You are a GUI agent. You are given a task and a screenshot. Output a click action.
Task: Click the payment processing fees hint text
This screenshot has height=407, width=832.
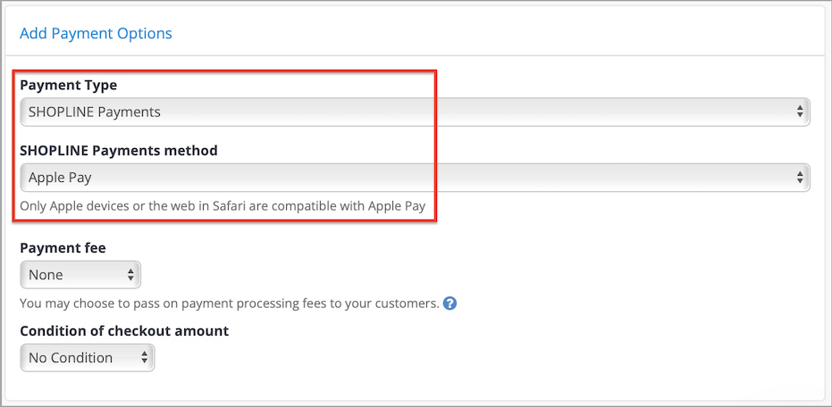pos(230,303)
